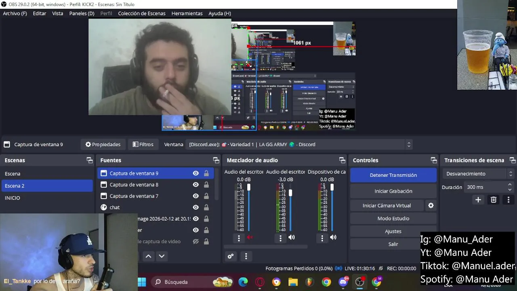Image resolution: width=517 pixels, height=291 pixels.
Task: Move selected source down in Fuentes
Action: tap(162, 256)
